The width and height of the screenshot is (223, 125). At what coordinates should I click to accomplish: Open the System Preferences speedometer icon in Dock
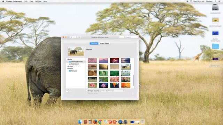[125, 122]
